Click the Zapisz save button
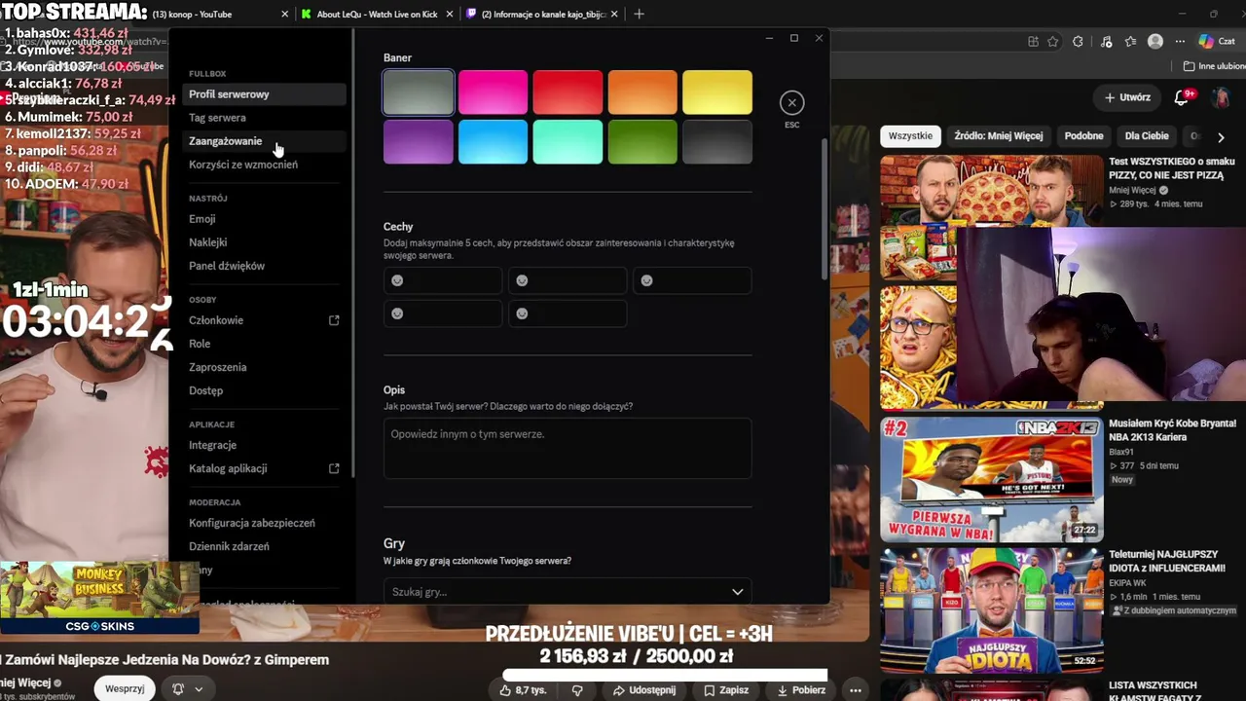This screenshot has width=1246, height=701. click(x=726, y=690)
